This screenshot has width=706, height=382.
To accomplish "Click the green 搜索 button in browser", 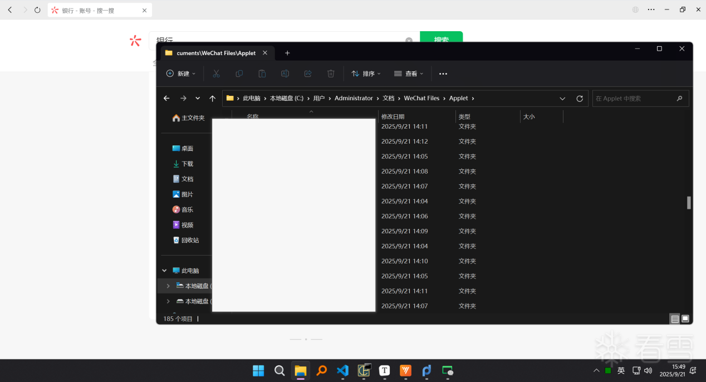I will (x=441, y=39).
